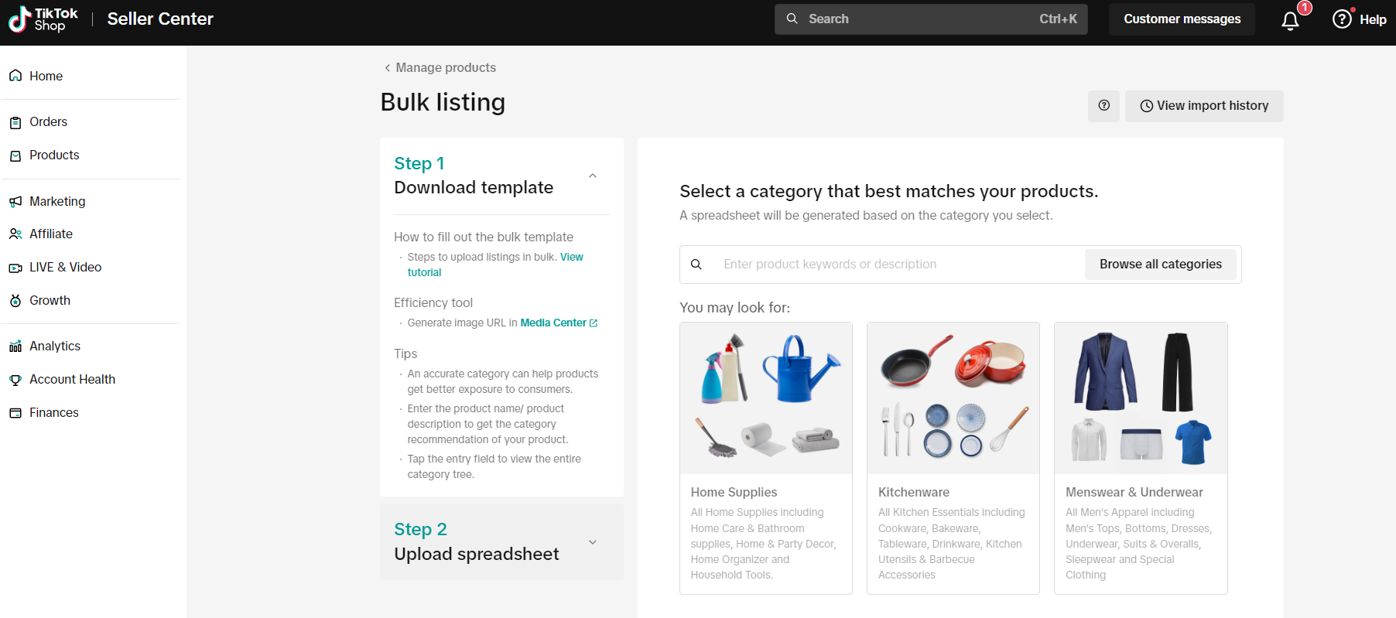Select the Kitchenware category card
Viewport: 1396px width, 618px height.
click(953, 458)
